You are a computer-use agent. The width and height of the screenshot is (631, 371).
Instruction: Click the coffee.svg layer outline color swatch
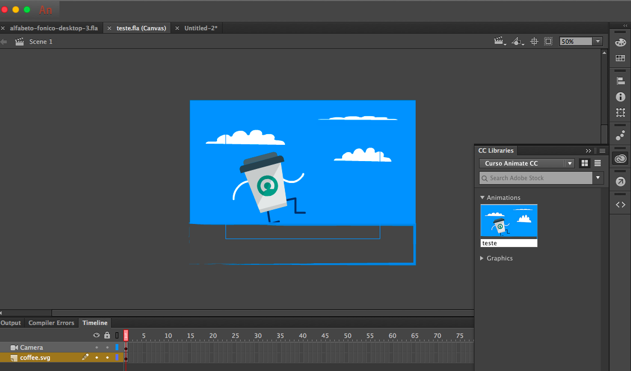click(117, 358)
